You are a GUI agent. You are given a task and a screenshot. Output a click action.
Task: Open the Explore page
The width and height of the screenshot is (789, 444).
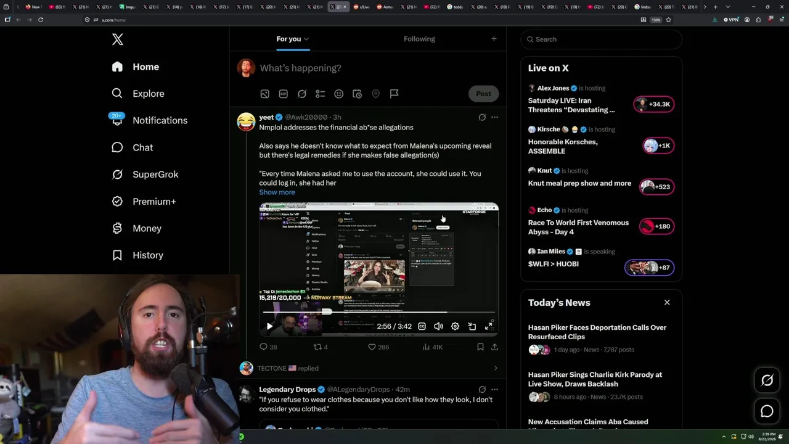(x=138, y=94)
